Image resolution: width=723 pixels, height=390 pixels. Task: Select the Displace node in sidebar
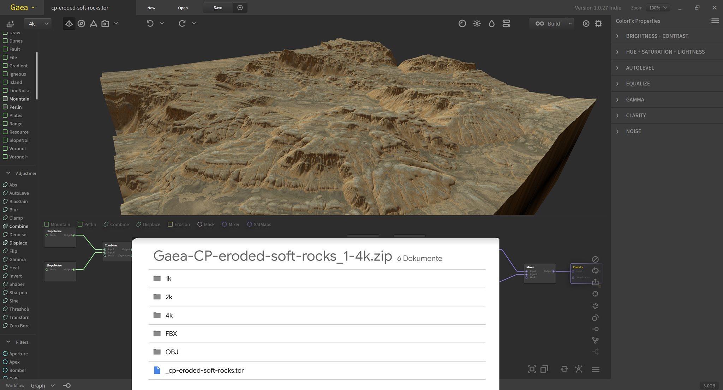pos(15,243)
